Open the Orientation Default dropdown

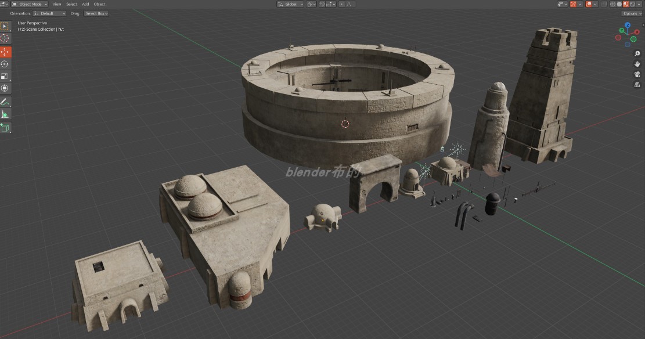coord(49,13)
